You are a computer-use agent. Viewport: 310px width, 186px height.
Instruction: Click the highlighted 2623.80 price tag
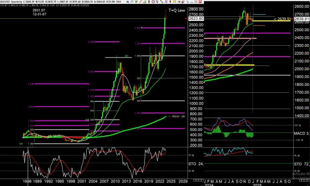pyautogui.click(x=196, y=18)
